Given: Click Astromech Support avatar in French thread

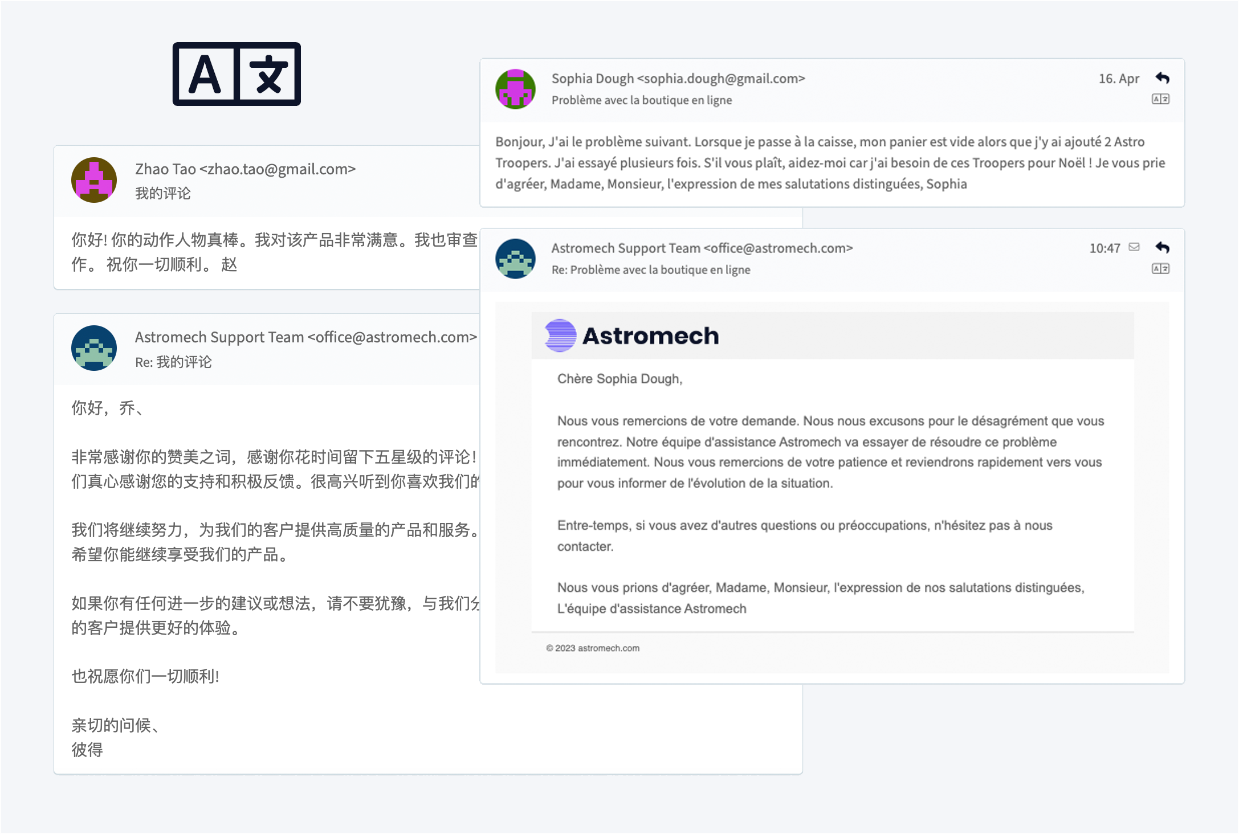Looking at the screenshot, I should 515,258.
